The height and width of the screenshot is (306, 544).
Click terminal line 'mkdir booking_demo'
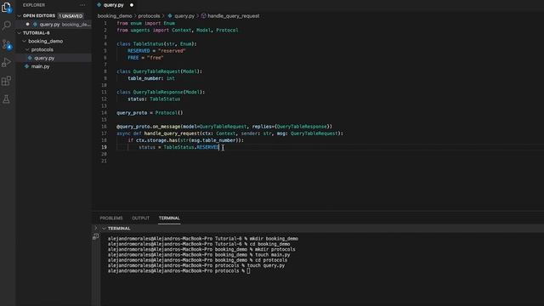(203, 239)
